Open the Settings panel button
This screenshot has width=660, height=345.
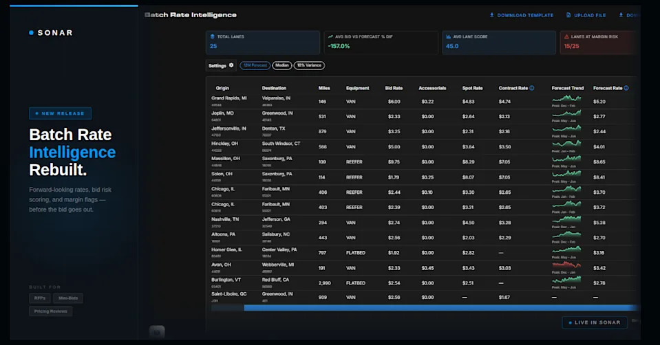pos(221,65)
